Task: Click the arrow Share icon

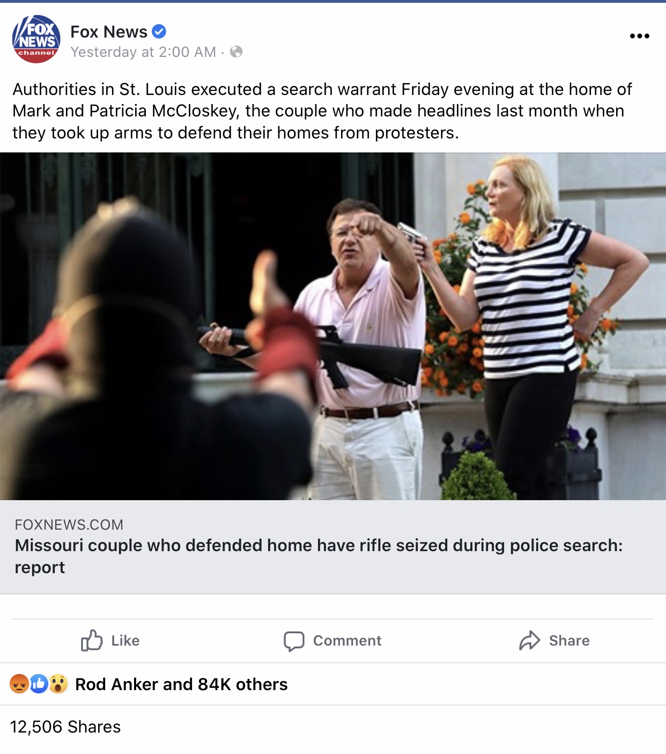Action: coord(530,640)
